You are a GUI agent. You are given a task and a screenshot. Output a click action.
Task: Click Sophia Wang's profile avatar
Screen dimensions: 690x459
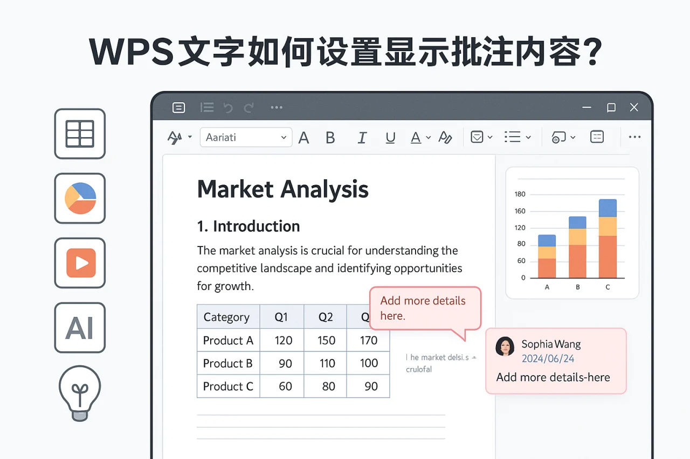tap(505, 347)
